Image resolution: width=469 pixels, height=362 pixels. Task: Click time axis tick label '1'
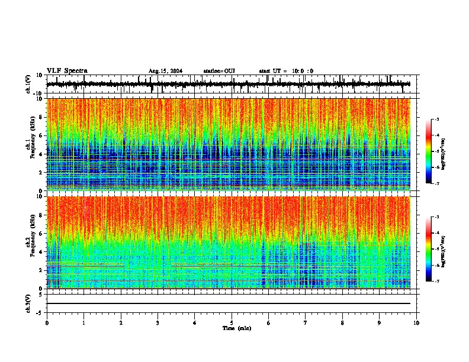tap(83, 323)
